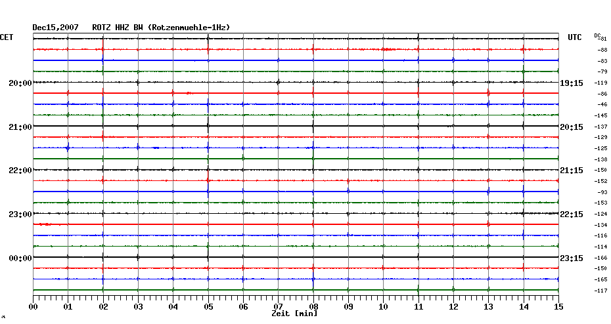Image resolution: width=611 pixels, height=324 pixels.
Task: Click the "UTC" time zone label
Action: [x=575, y=37]
